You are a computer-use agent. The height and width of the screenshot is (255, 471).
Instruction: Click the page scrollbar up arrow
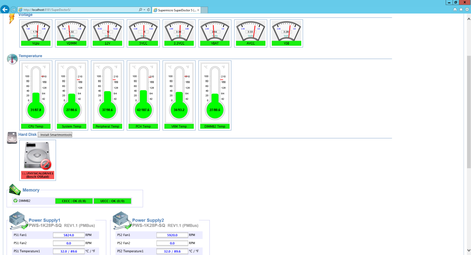[469, 19]
